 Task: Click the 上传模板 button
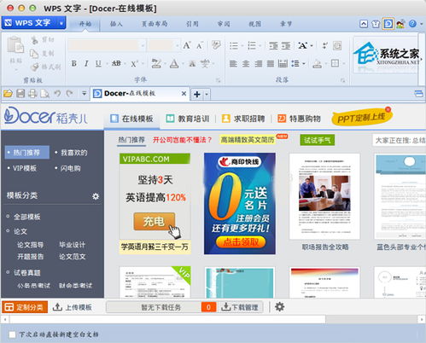point(73,307)
